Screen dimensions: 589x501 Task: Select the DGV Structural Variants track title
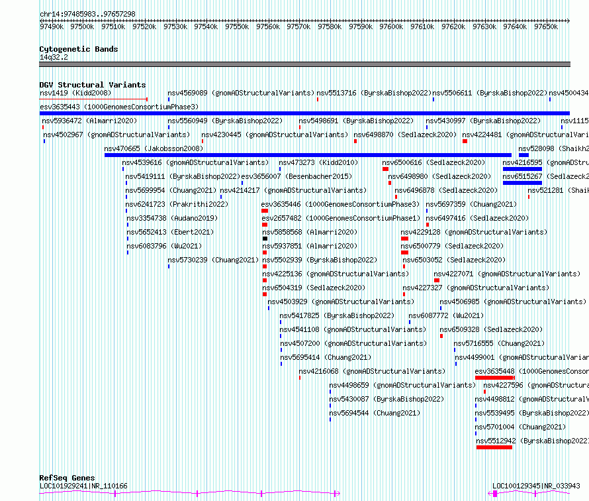[93, 85]
